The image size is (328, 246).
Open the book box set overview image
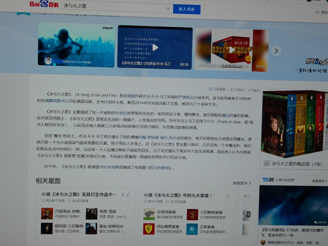(x=295, y=124)
